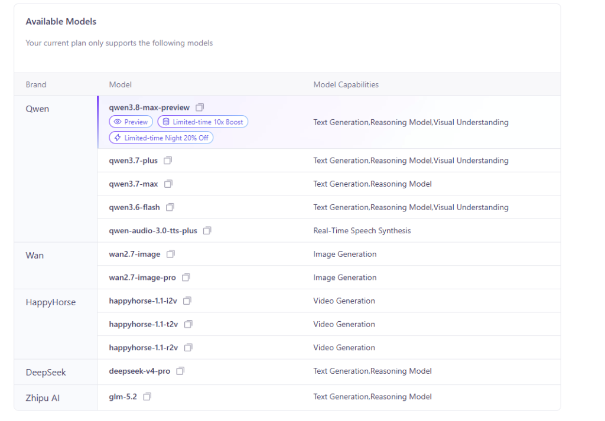The width and height of the screenshot is (605, 421).
Task: Click Video Generation for happyhorse-1.1-i2v
Action: click(x=344, y=301)
